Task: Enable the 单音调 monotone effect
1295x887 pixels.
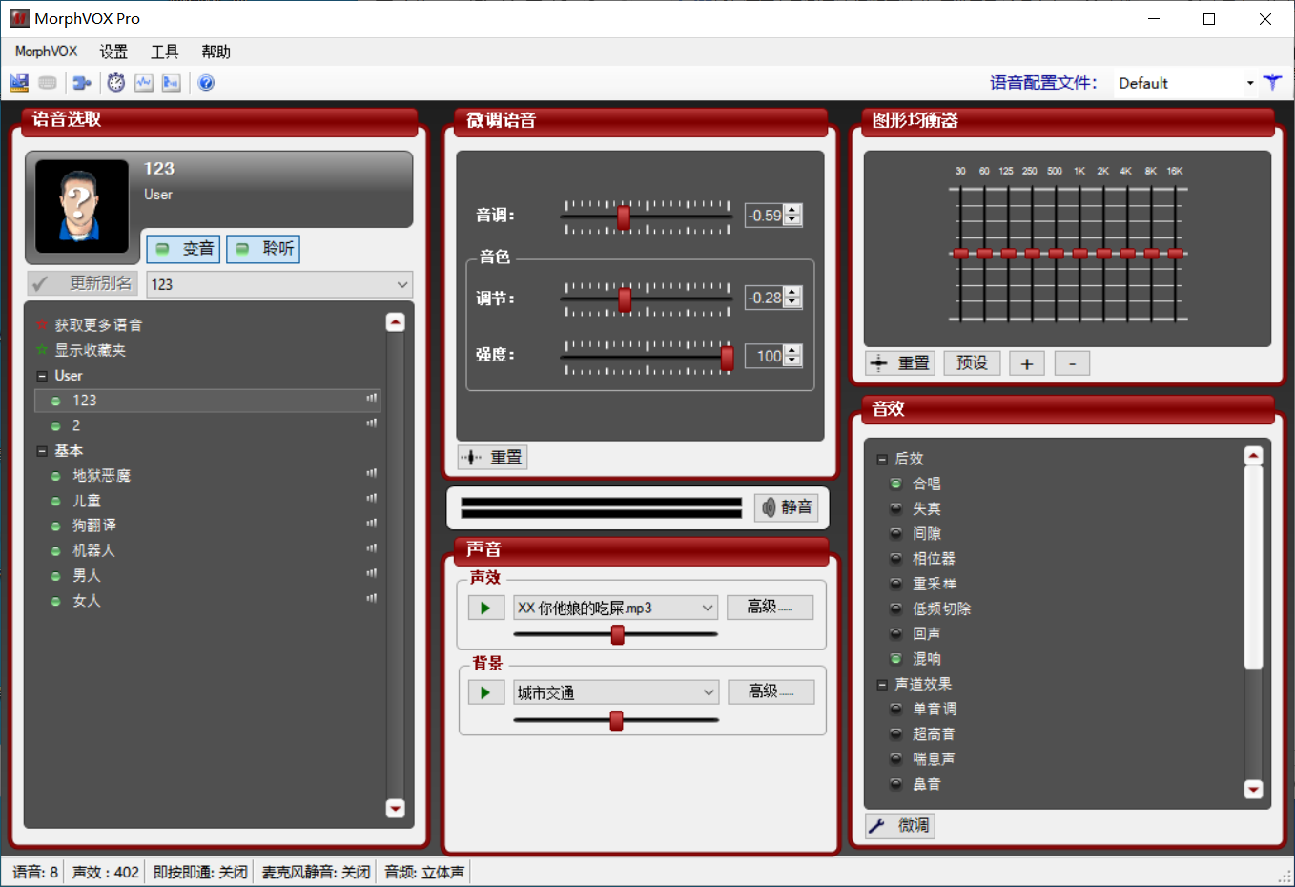Action: click(x=895, y=709)
